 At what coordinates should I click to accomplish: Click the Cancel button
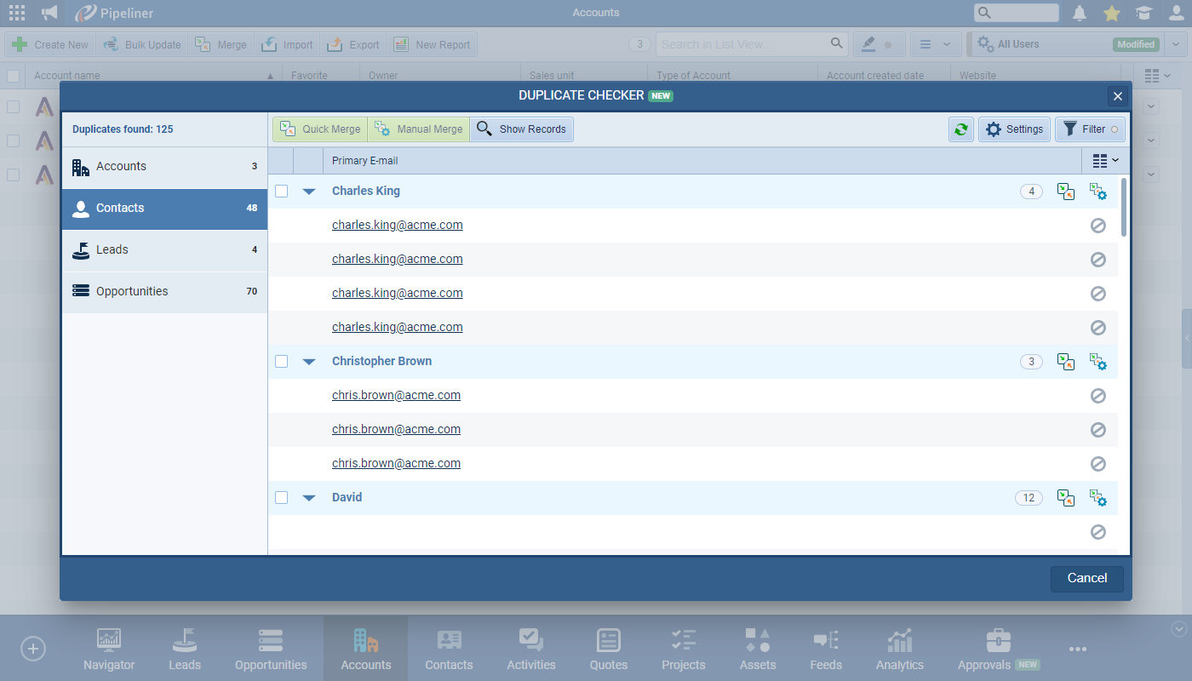click(1086, 578)
